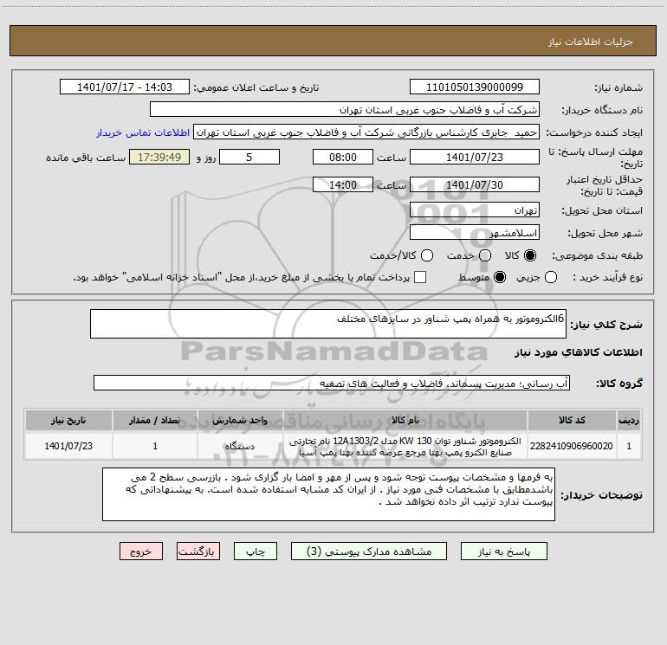Click the ردیف column header
Viewport: 667px width, 645px height.
629,420
